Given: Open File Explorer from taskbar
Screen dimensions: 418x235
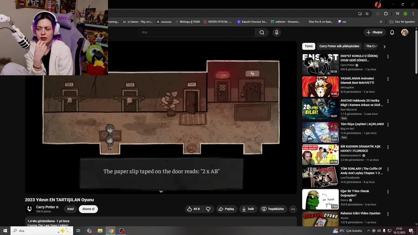Looking at the screenshot, I should (100, 231).
